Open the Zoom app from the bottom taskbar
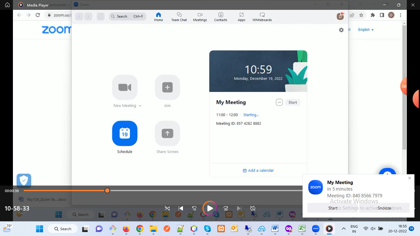The image size is (420, 236). pos(315,229)
